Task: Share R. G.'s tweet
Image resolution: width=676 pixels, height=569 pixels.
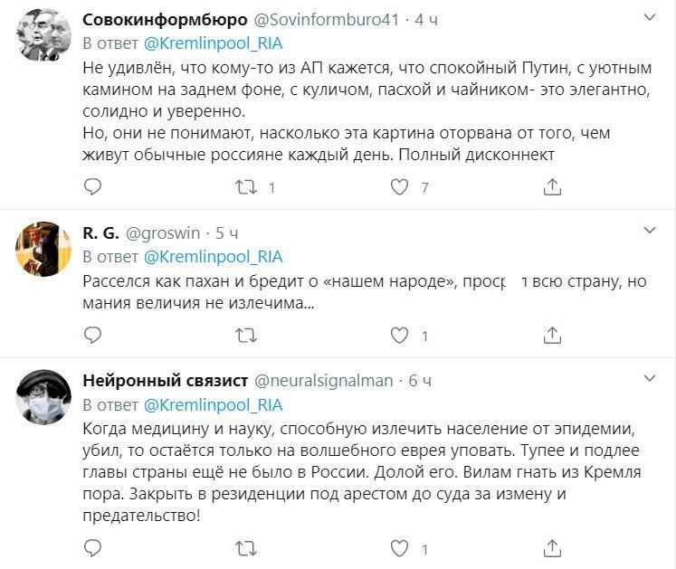Action: (552, 336)
